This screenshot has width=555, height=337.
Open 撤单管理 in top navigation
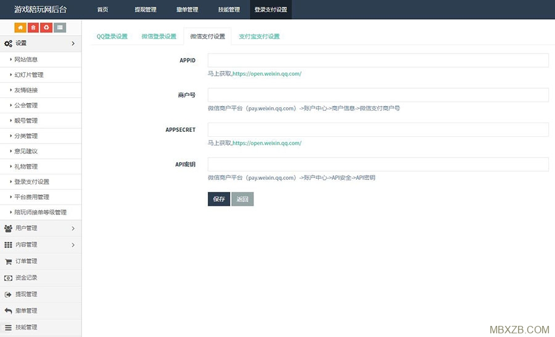[187, 9]
